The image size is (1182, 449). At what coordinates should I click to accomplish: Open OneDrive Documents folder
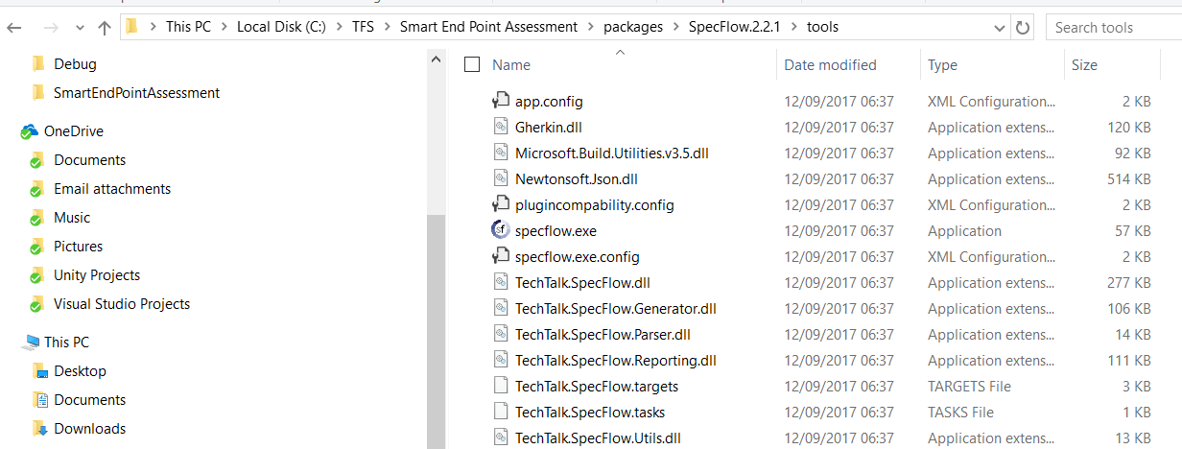(89, 160)
